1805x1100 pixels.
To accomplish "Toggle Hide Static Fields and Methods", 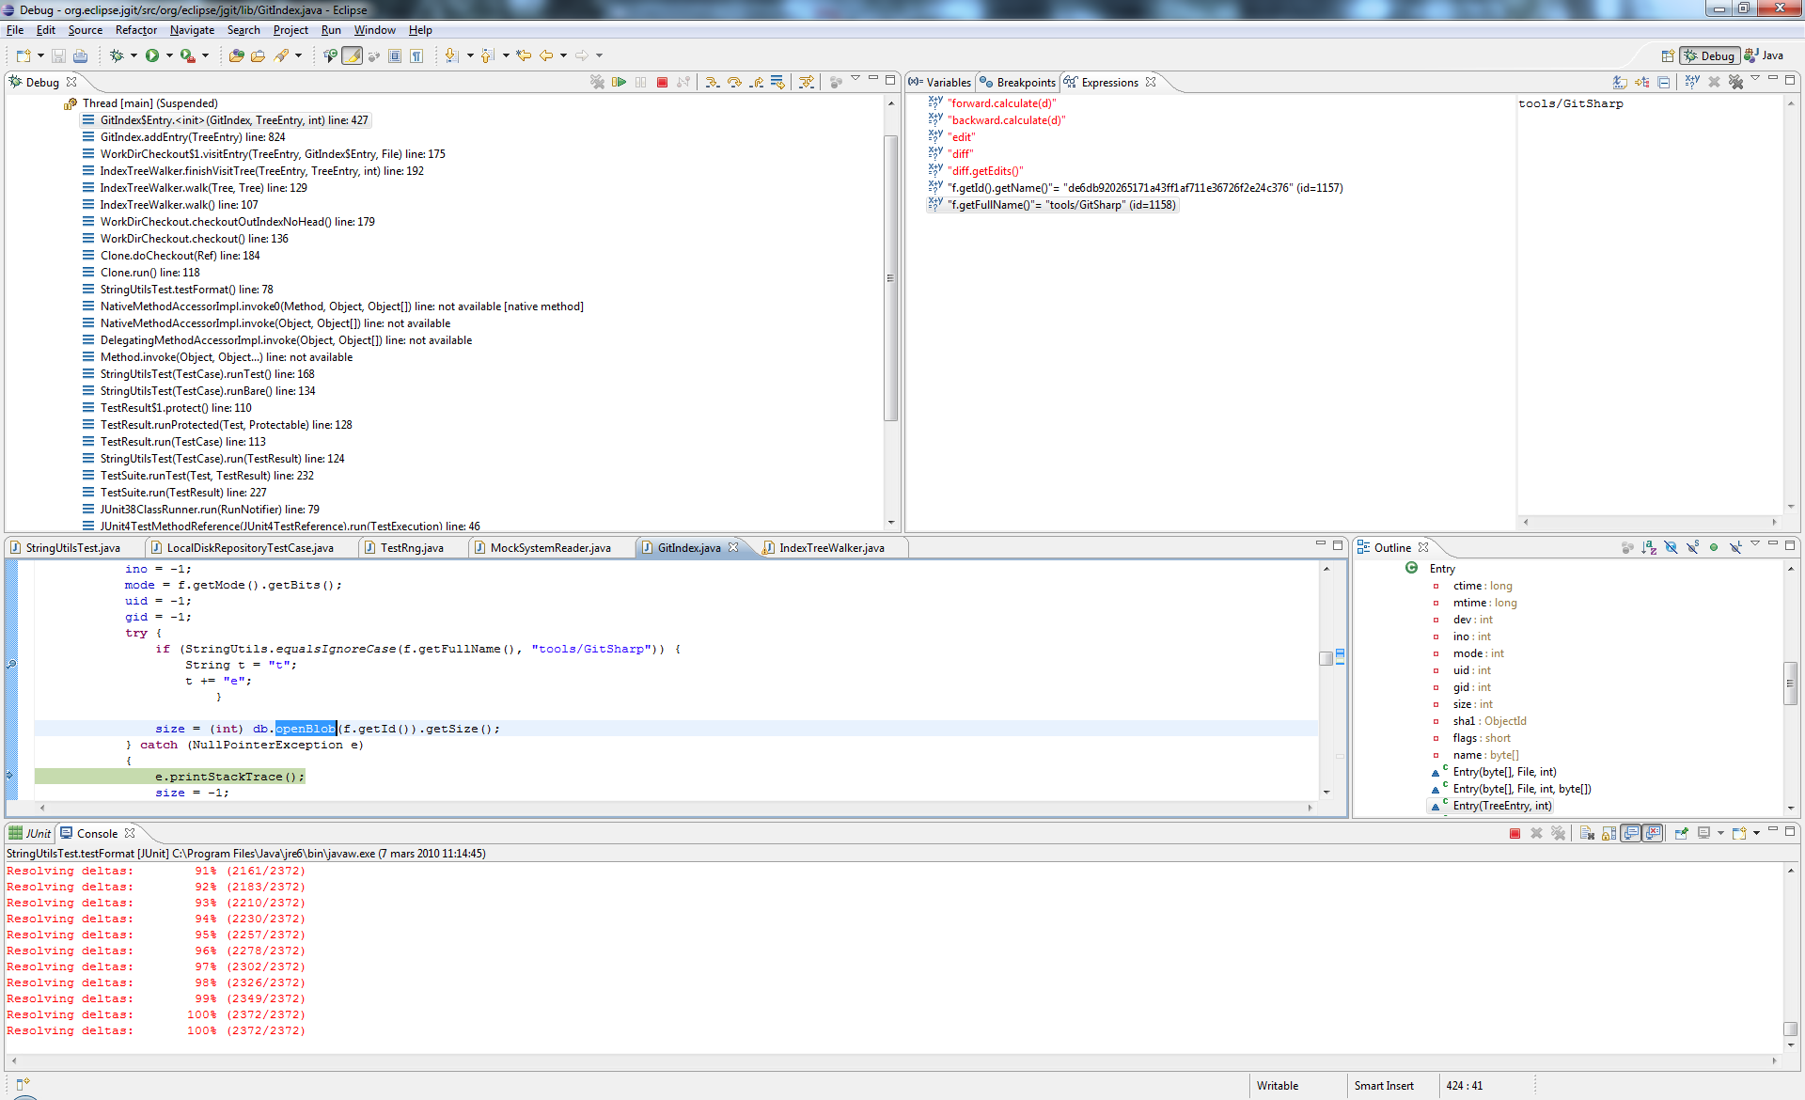I will [1692, 548].
